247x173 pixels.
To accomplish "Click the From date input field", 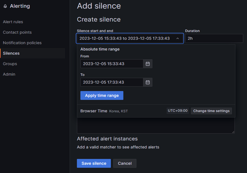I will coord(112,64).
